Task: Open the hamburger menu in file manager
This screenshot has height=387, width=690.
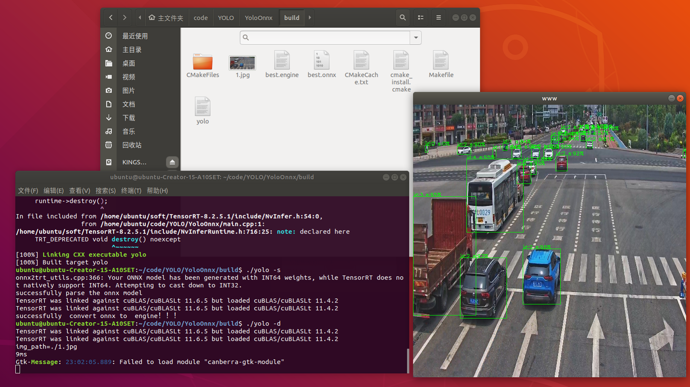Action: pyautogui.click(x=439, y=17)
